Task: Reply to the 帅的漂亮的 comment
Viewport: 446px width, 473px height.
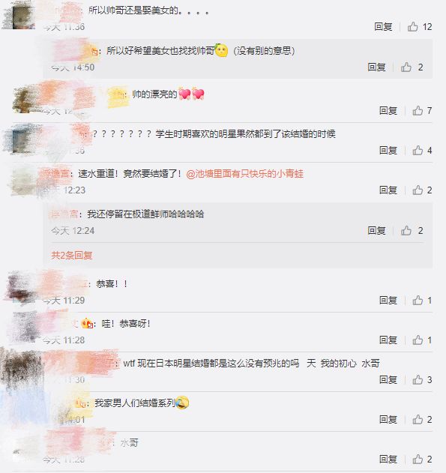Action: point(388,110)
